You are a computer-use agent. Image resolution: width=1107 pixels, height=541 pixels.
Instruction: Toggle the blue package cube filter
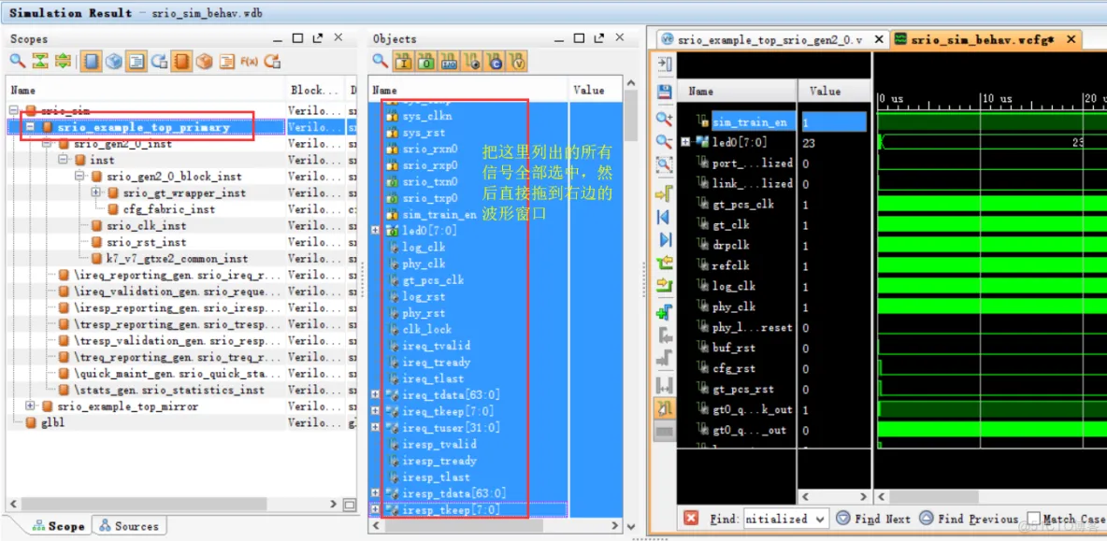tap(114, 62)
